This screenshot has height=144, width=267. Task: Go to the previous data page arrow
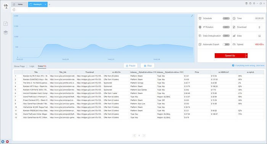coord(134,135)
